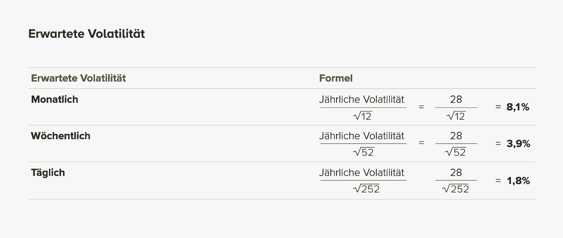Image resolution: width=563 pixels, height=238 pixels.
Task: Click the Wöchentlich row label
Action: coord(61,136)
